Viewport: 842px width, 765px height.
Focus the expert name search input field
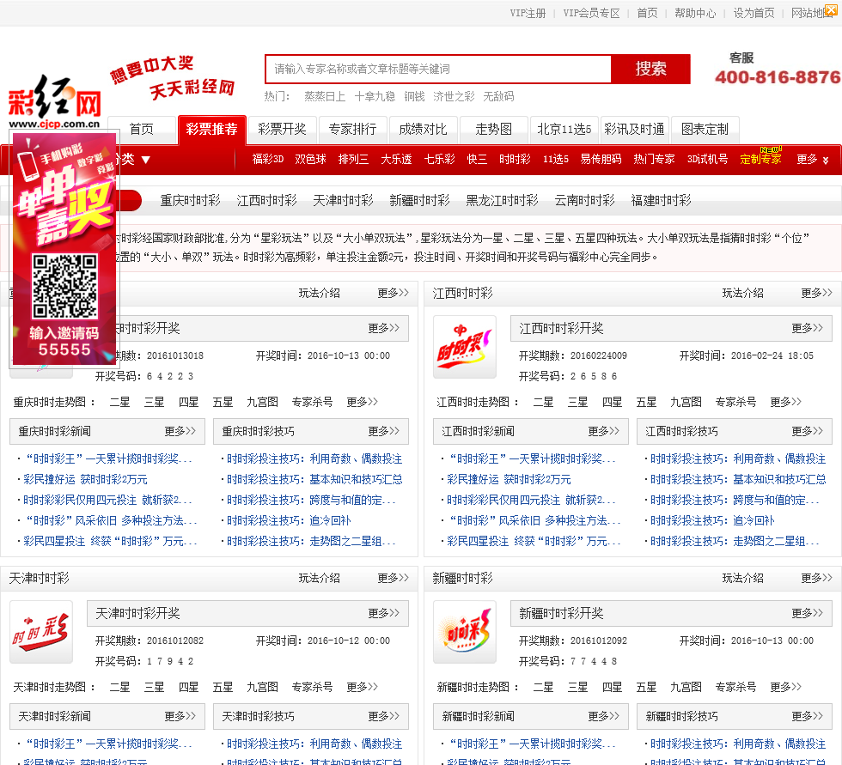pos(438,69)
